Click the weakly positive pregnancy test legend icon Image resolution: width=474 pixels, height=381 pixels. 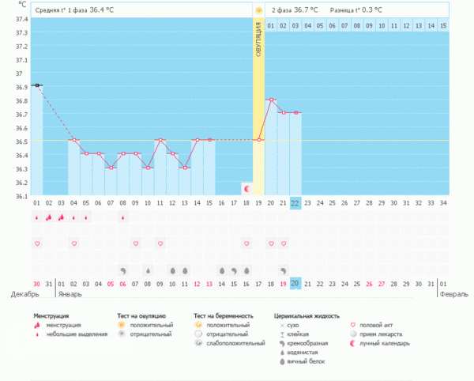point(198,344)
